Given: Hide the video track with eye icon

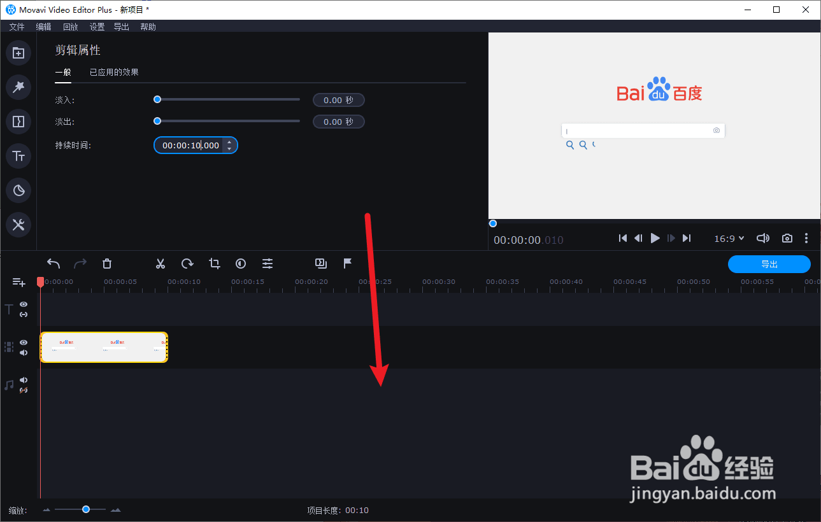Looking at the screenshot, I should coord(24,342).
